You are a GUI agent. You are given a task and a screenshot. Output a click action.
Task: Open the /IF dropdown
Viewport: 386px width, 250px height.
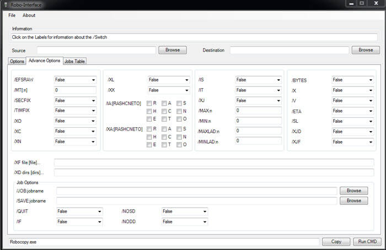[x=79, y=221]
